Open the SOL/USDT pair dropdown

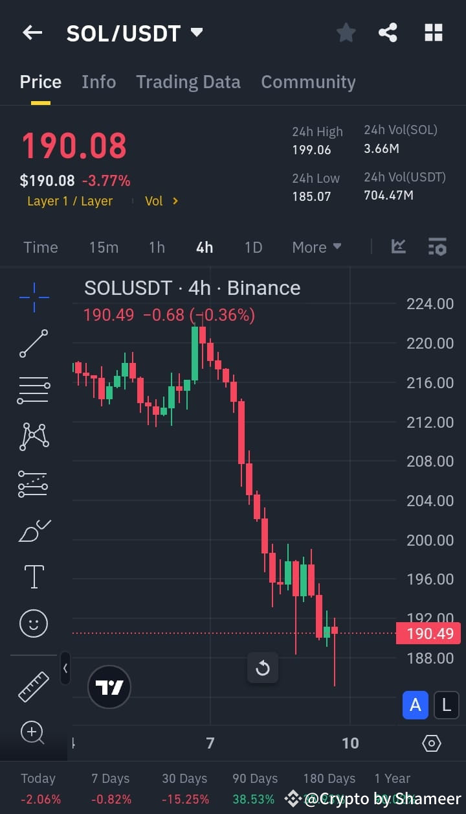196,32
